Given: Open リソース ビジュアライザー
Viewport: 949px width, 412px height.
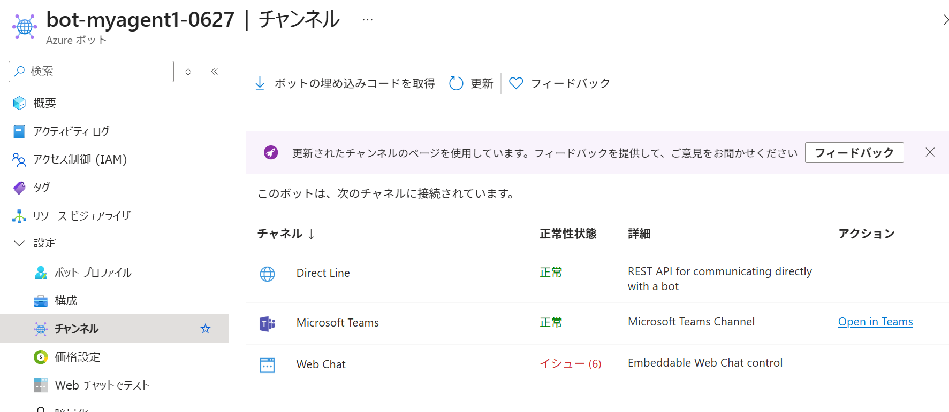Looking at the screenshot, I should pyautogui.click(x=86, y=216).
